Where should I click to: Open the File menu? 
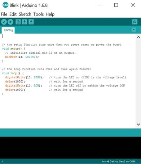click(4, 14)
